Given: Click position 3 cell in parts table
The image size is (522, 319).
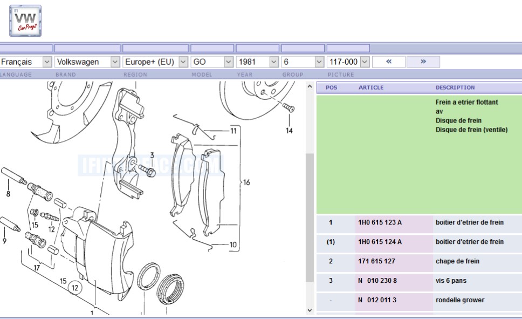Looking at the screenshot, I should coord(331,281).
